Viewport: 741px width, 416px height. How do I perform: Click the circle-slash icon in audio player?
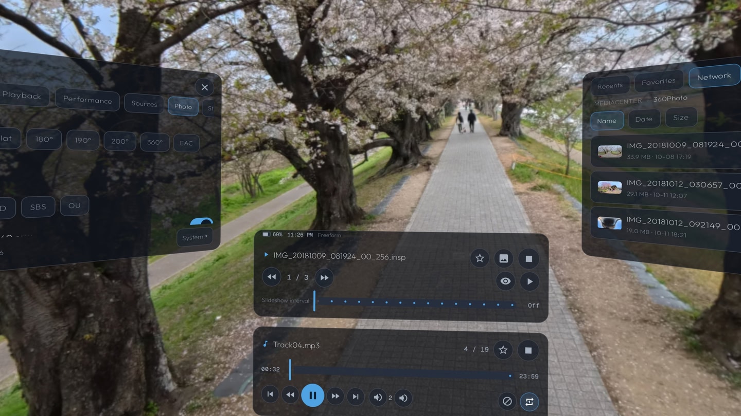tap(507, 401)
